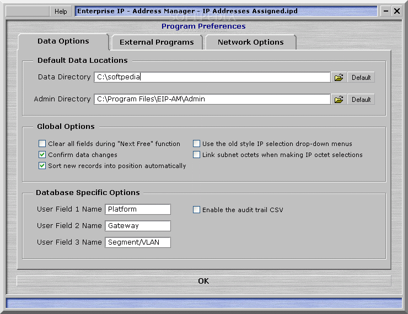Click into the Admin Directory field

coord(212,99)
